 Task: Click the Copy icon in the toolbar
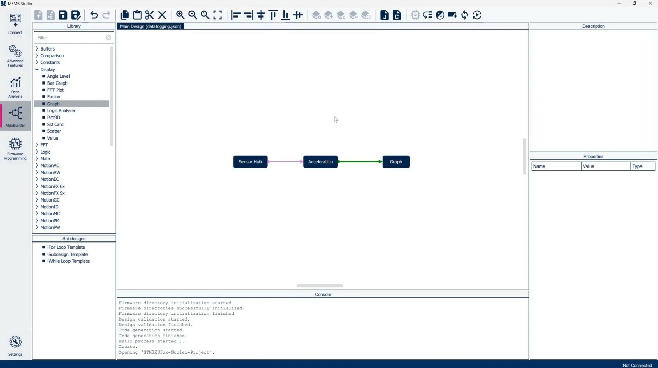tap(125, 15)
